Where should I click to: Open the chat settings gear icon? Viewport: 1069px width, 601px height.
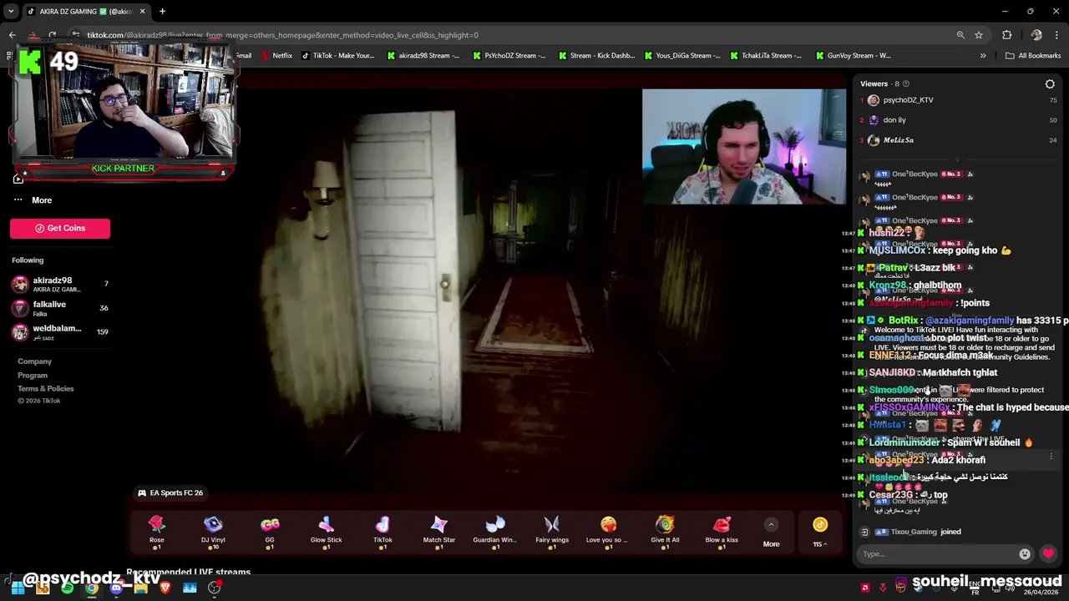point(1050,83)
